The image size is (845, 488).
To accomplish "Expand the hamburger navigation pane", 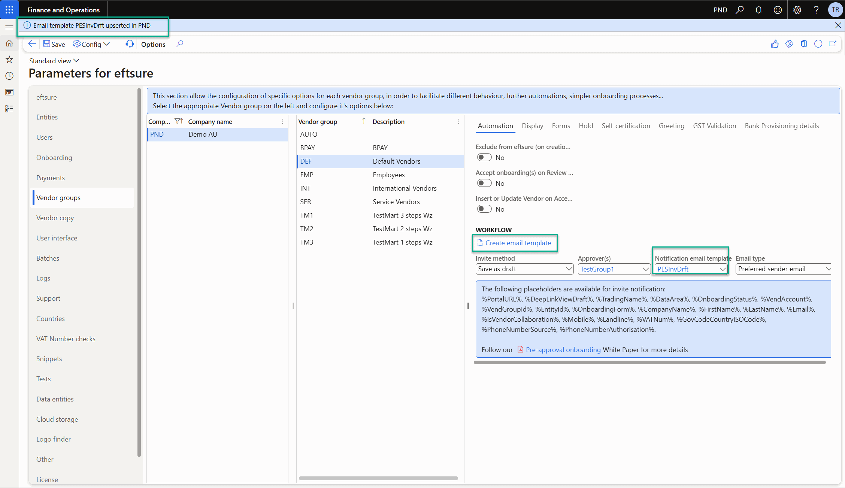I will pos(9,27).
